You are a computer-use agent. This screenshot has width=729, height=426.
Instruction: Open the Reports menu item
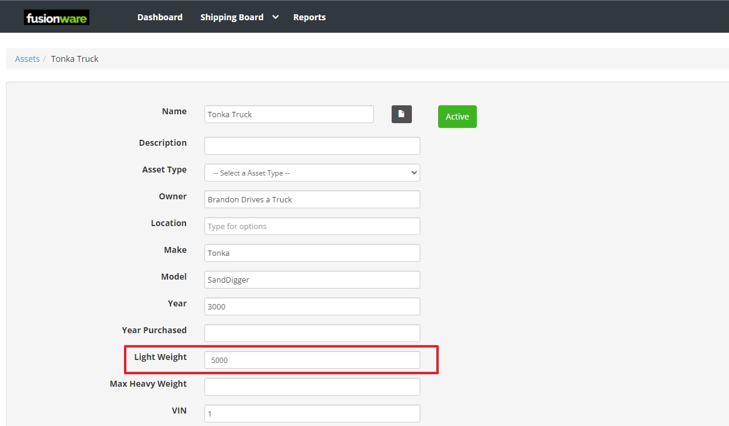[309, 17]
